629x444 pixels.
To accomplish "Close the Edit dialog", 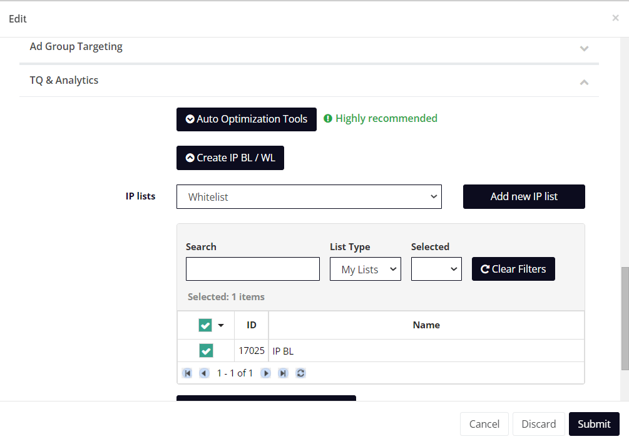I will (615, 18).
